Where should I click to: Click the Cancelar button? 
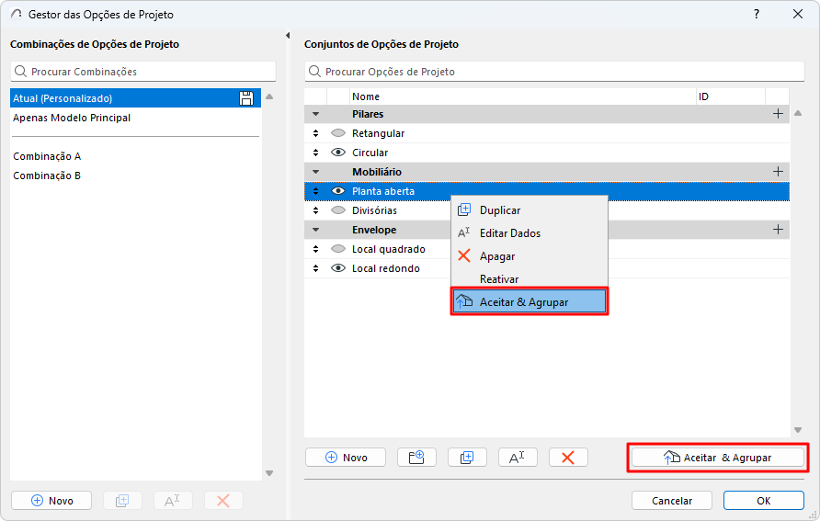[671, 501]
